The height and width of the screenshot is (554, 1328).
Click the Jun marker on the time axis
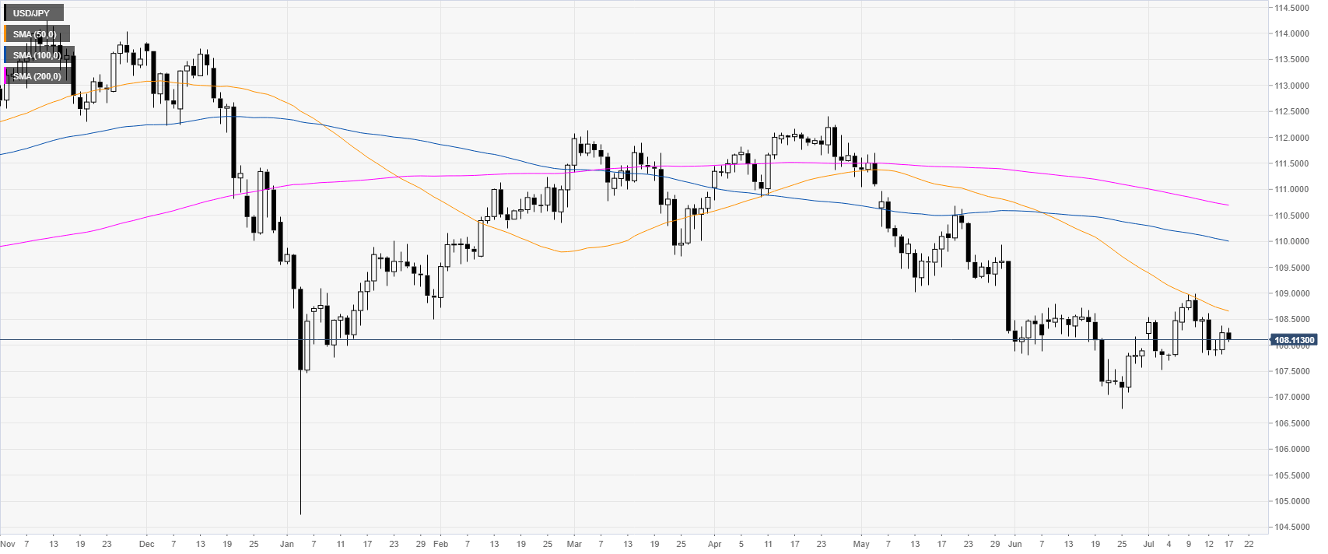tap(1014, 544)
